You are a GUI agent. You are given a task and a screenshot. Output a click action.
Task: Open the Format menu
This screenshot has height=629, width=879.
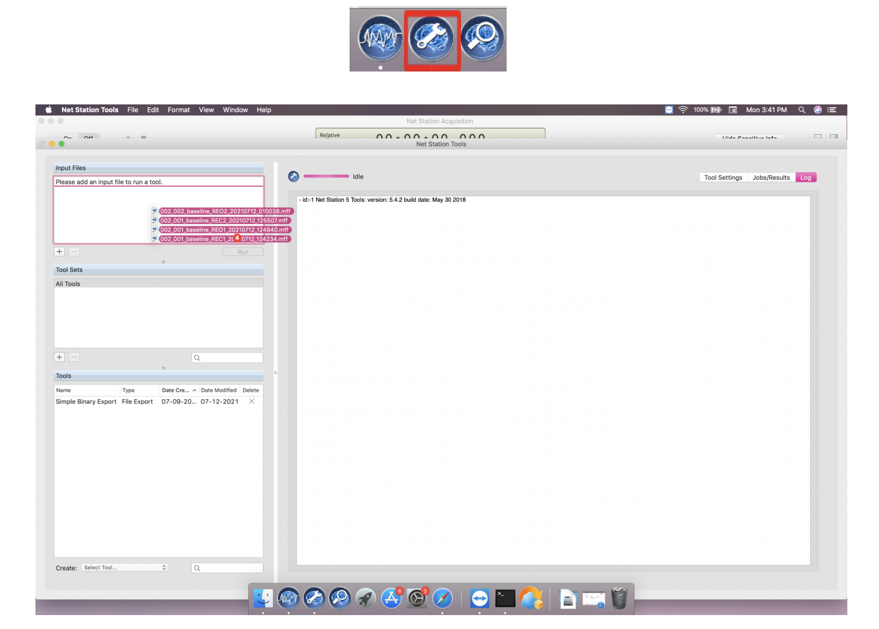179,109
